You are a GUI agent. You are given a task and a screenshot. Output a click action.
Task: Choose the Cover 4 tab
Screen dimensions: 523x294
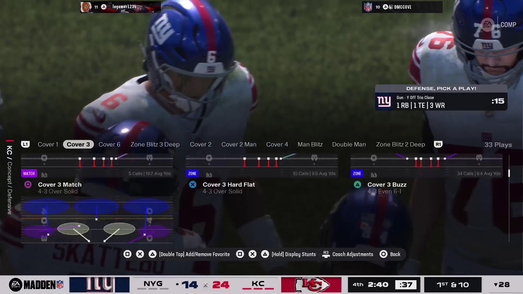click(277, 145)
